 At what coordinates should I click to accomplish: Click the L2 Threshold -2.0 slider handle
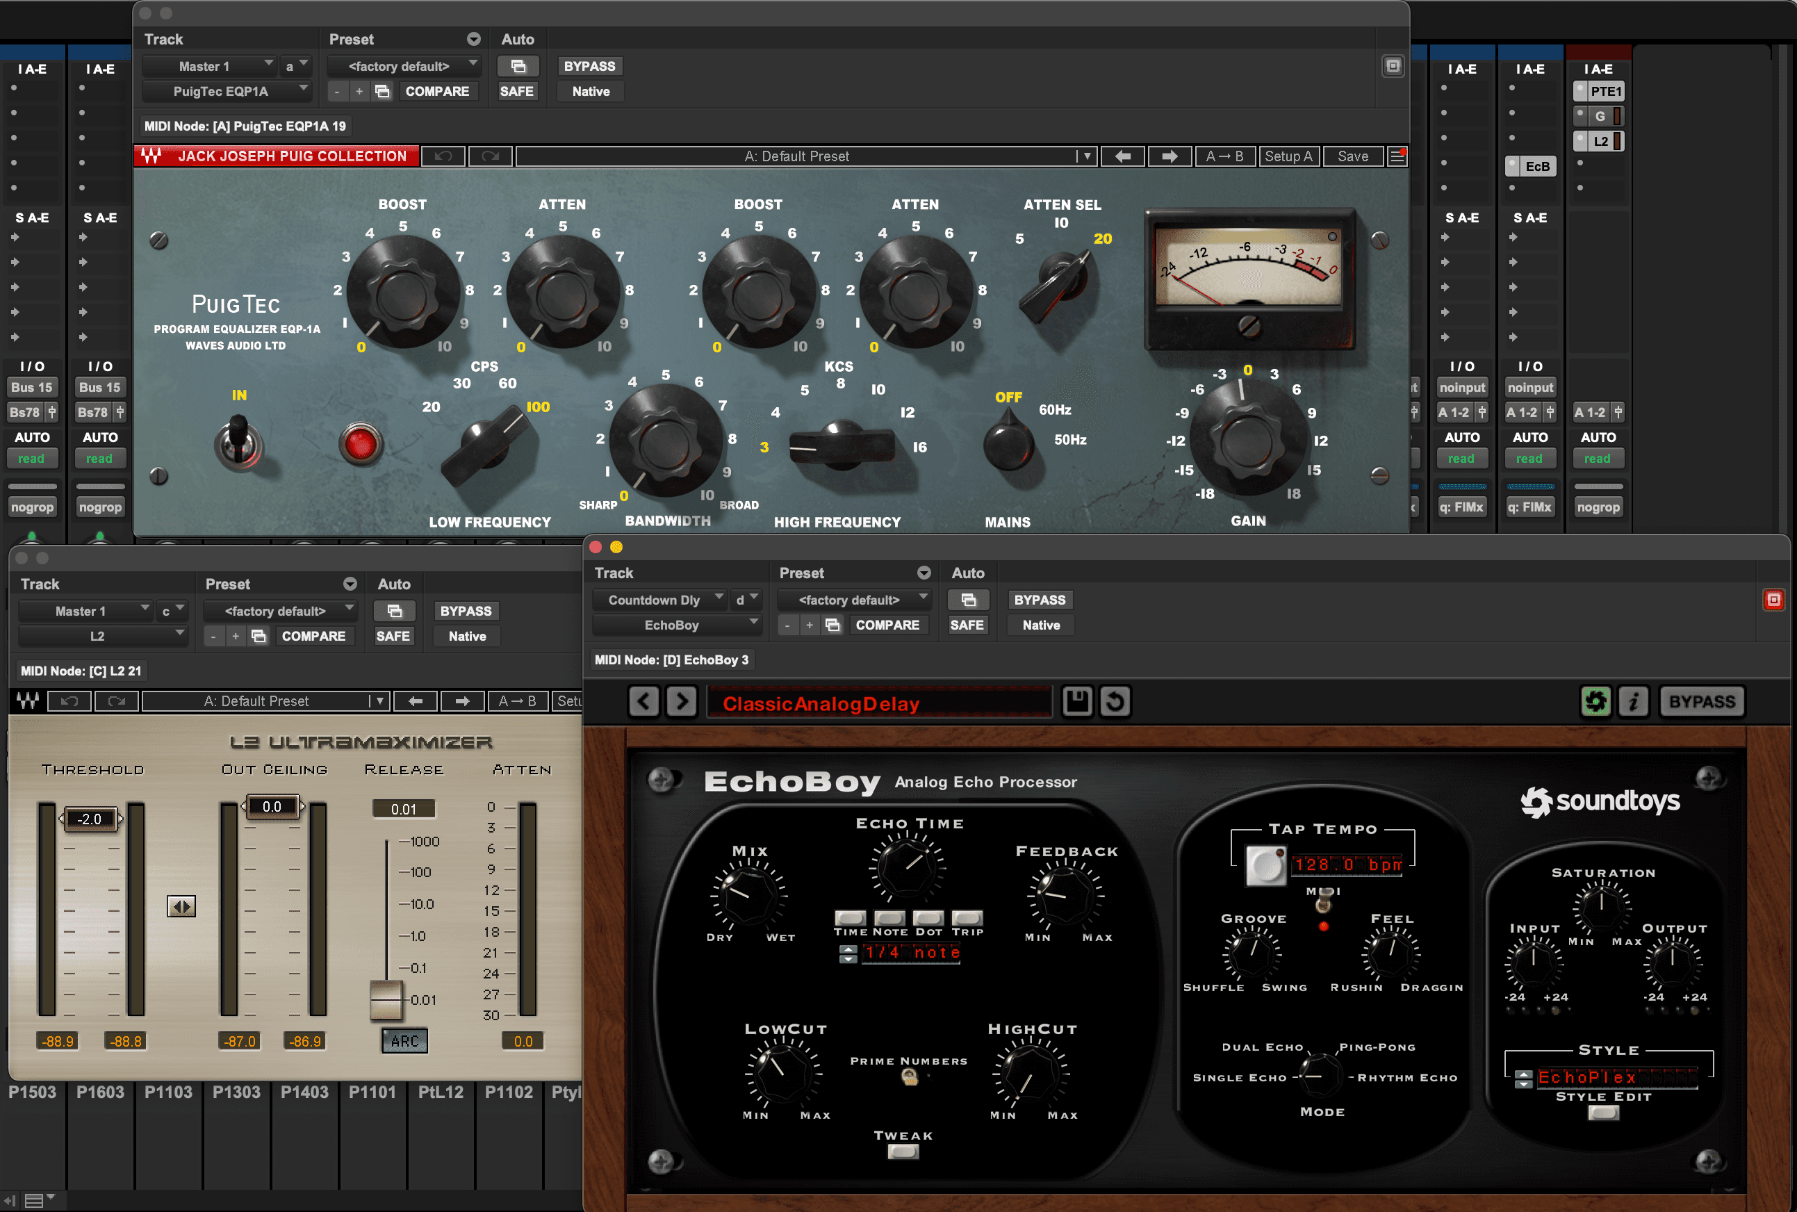90,819
